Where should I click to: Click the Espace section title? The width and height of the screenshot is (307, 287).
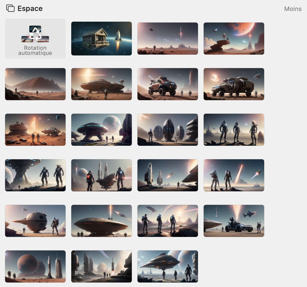coord(30,9)
